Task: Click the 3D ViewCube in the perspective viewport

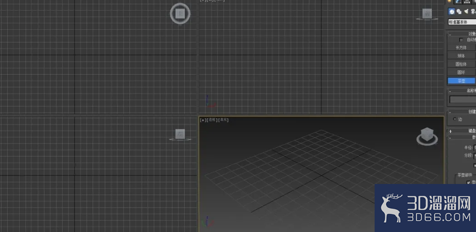Action: [x=427, y=135]
